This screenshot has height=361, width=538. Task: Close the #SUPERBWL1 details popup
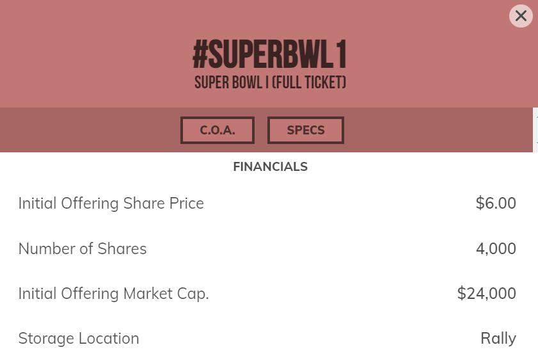click(521, 16)
